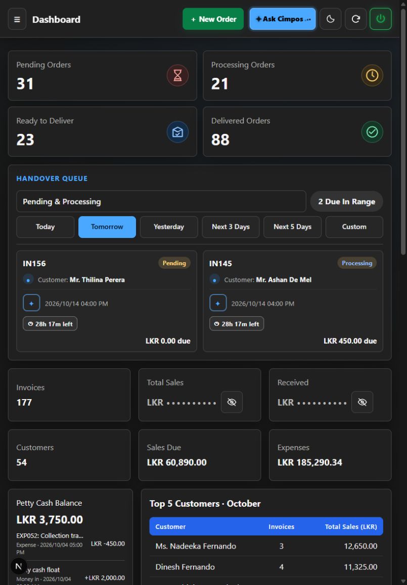This screenshot has height=585, width=407.
Task: Select the Tomorrow range tab
Action: point(107,227)
